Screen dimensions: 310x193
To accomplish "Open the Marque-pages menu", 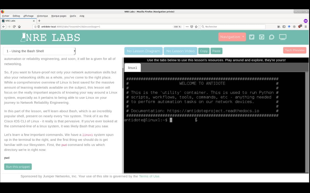I will [59, 16].
